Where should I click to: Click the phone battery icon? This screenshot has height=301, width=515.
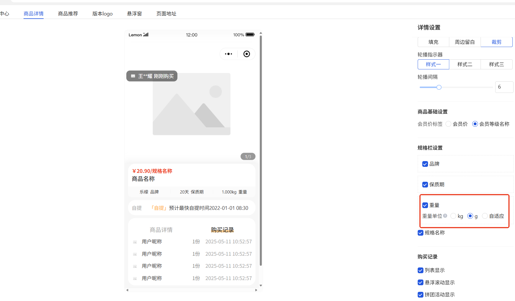pyautogui.click(x=250, y=35)
